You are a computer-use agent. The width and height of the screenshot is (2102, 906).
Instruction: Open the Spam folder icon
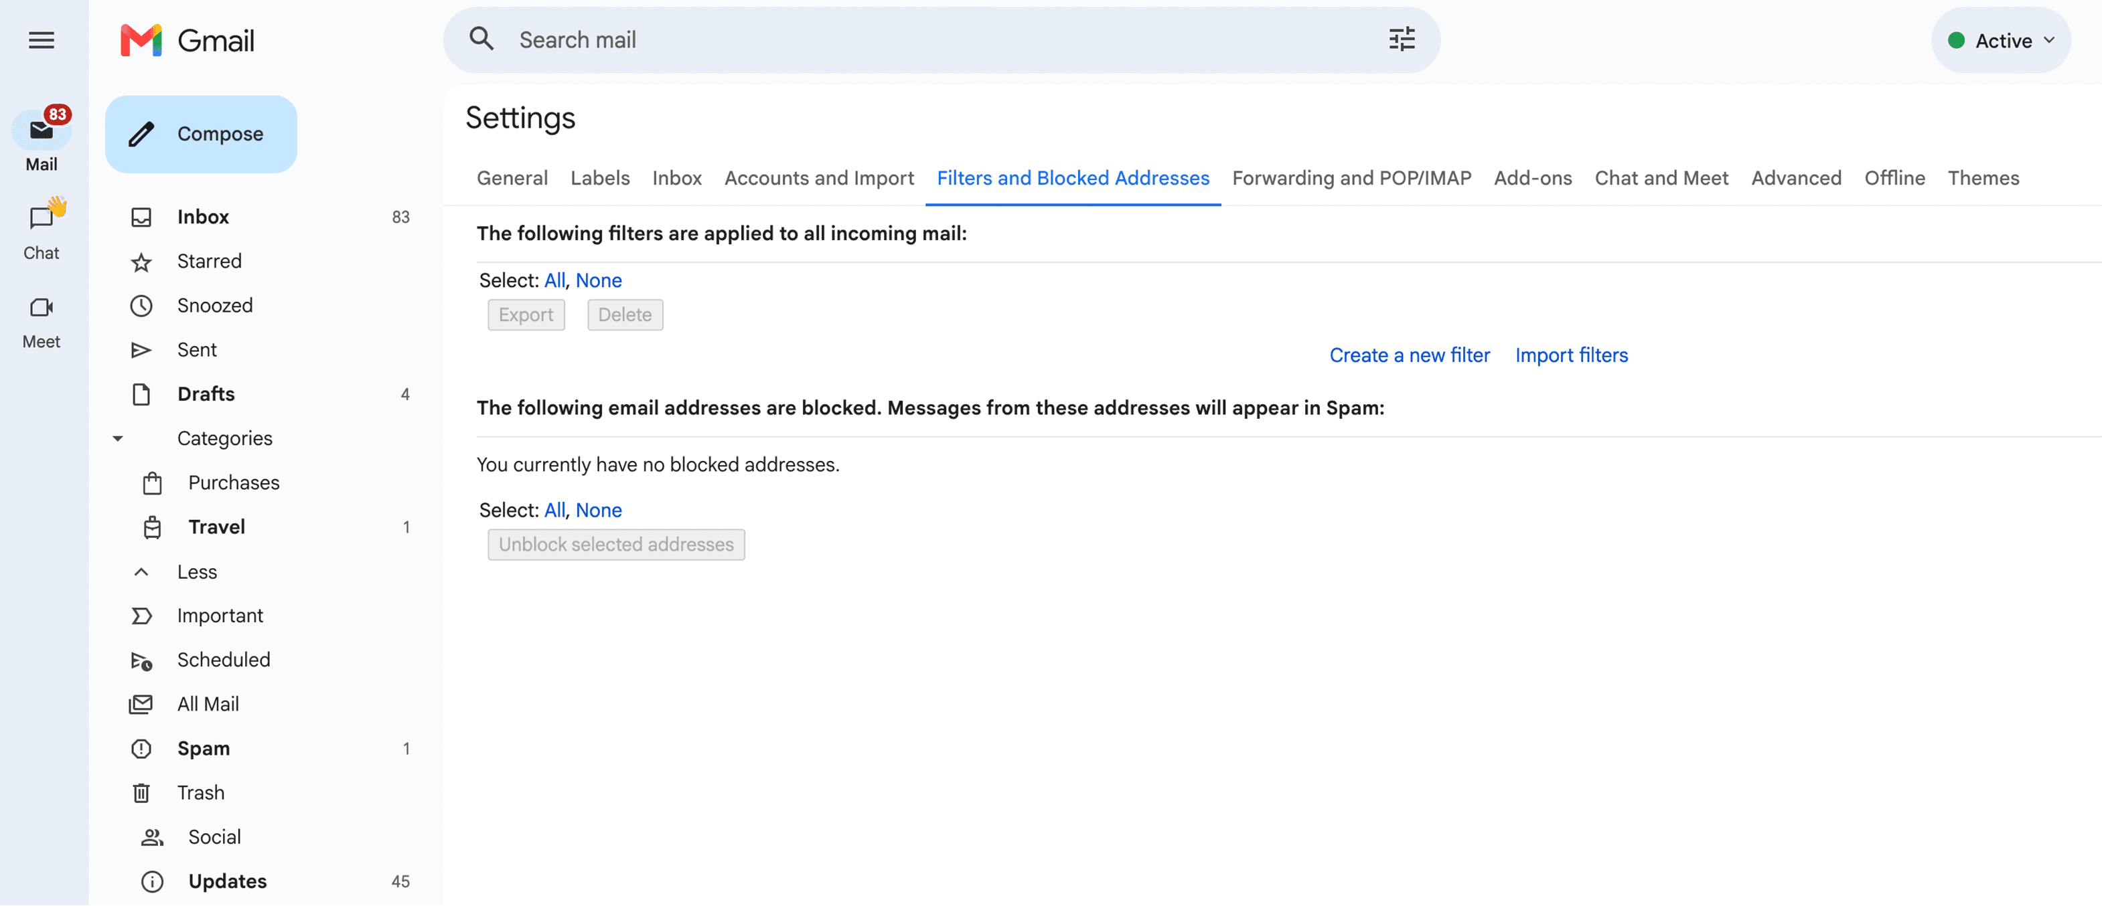tap(141, 749)
